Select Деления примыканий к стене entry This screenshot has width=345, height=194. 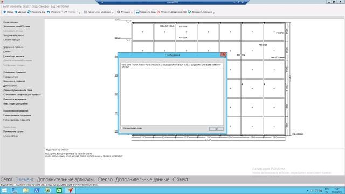click(18, 90)
